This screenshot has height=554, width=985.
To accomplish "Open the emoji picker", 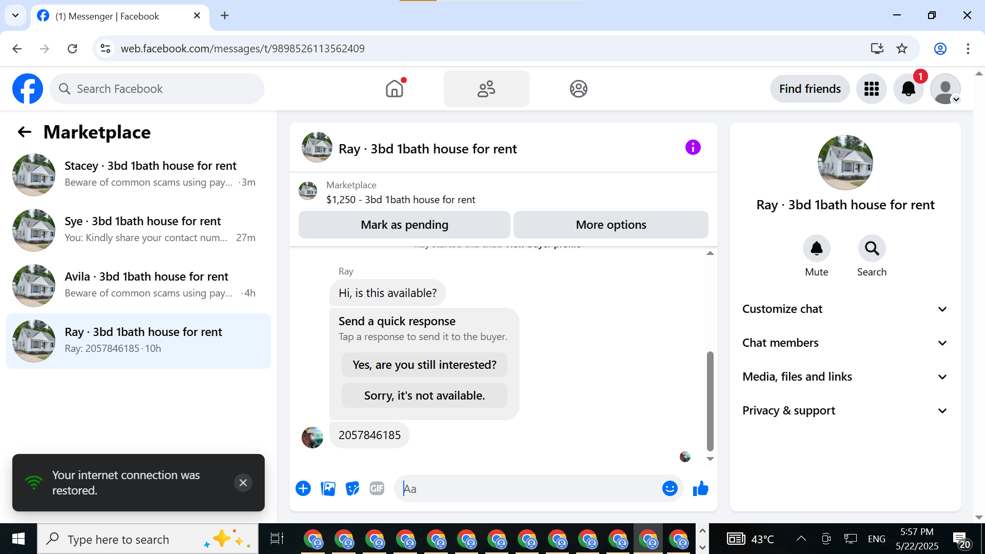I will pos(669,489).
